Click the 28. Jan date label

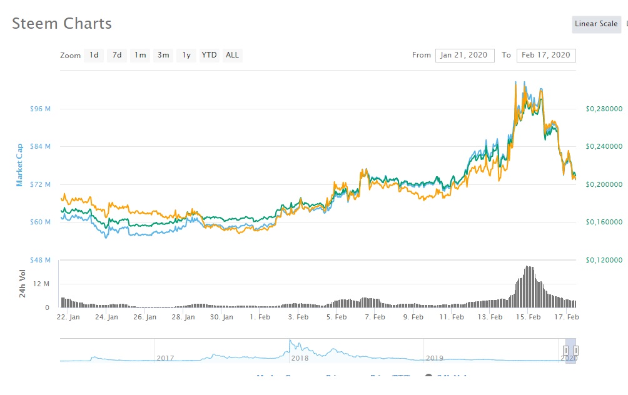pyautogui.click(x=183, y=317)
